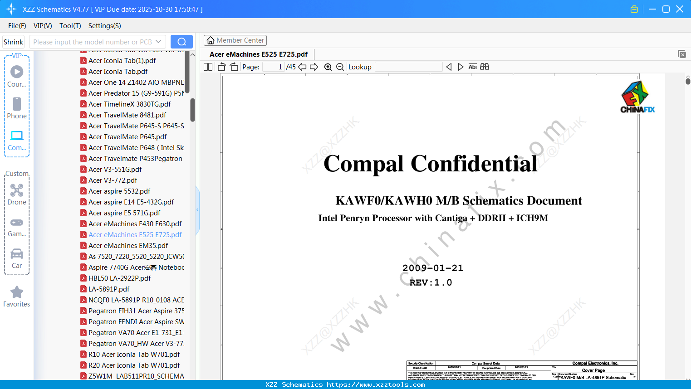691x389 pixels.
Task: Click the document viewer scrollbar thumb
Action: (x=688, y=81)
